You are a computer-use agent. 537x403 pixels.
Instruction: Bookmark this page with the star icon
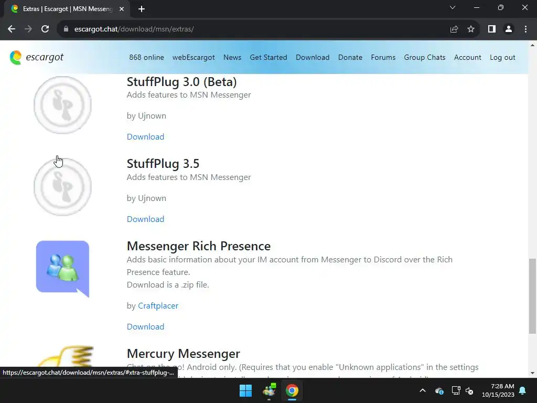coord(471,29)
